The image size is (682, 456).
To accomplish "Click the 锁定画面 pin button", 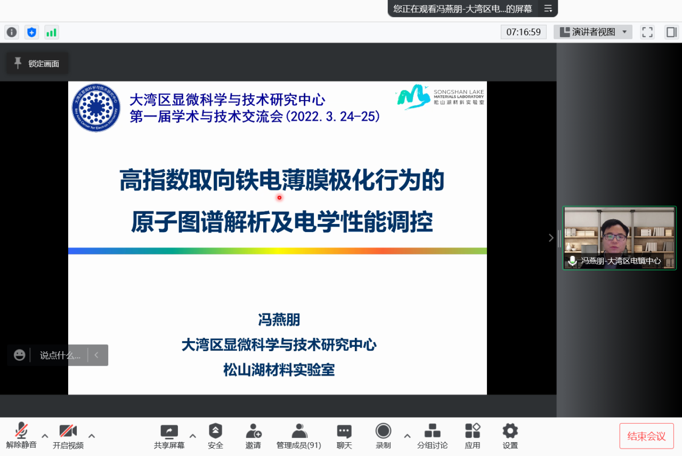I will click(37, 63).
